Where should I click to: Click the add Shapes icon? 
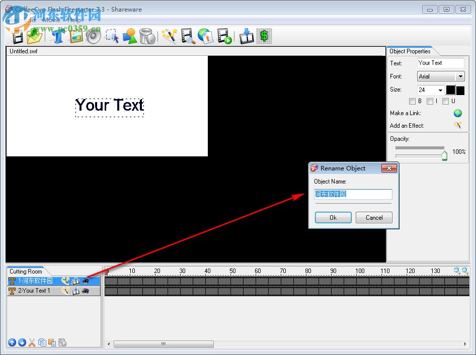click(x=130, y=36)
